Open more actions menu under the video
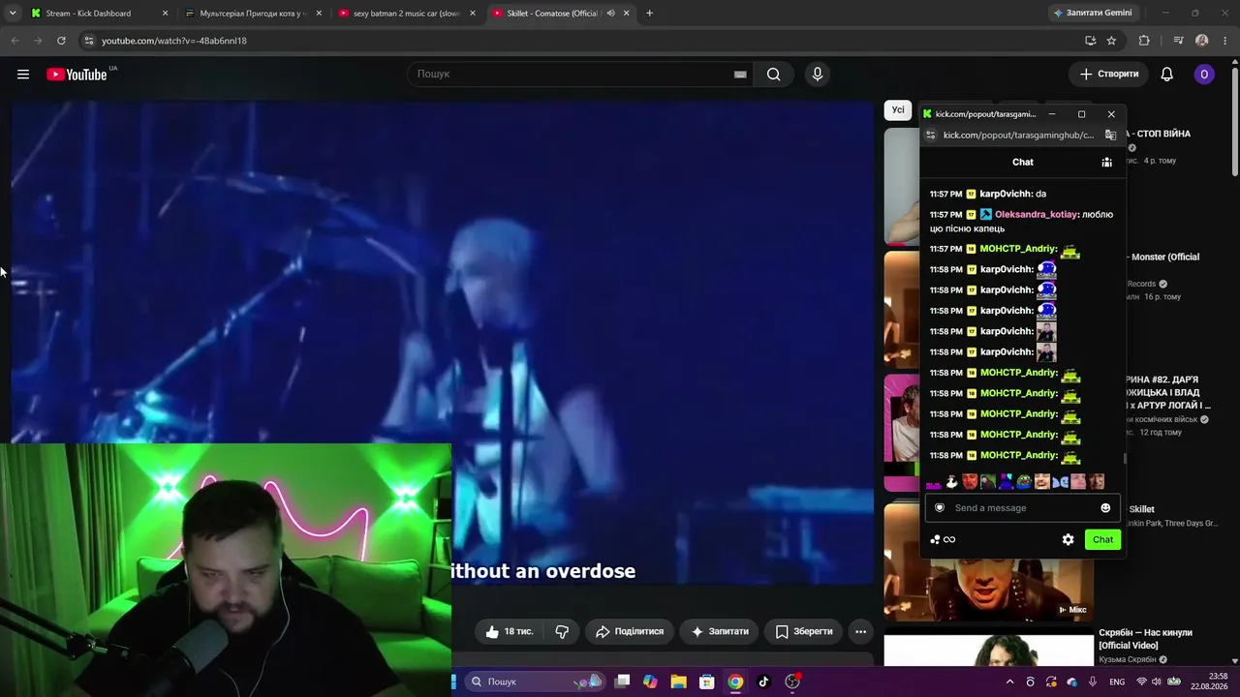This screenshot has height=697, width=1240. click(x=860, y=632)
